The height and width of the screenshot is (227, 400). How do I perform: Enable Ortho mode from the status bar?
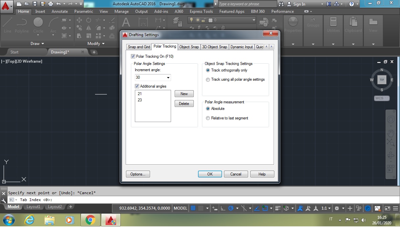pos(223,208)
